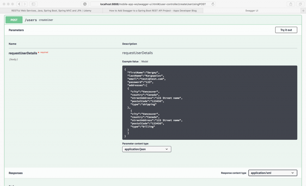Reload the page using the refresh icon
The height and width of the screenshot is (186, 306).
point(213,4)
